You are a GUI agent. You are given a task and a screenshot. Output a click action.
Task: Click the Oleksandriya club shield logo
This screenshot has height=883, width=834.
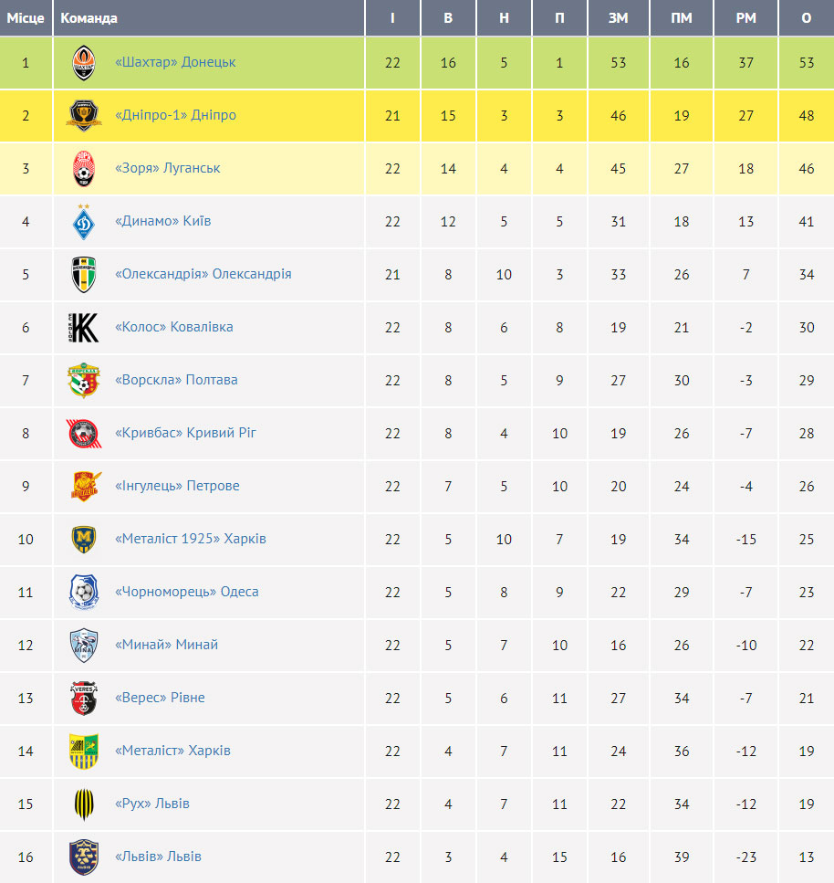click(x=84, y=275)
